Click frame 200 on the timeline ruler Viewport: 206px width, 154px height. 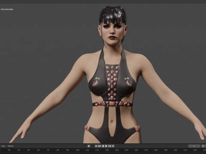[x=176, y=150]
